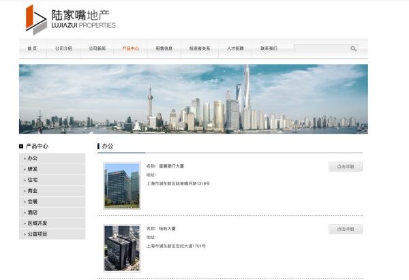Open the 首页 home menu item
This screenshot has height=280, width=409.
pos(32,48)
